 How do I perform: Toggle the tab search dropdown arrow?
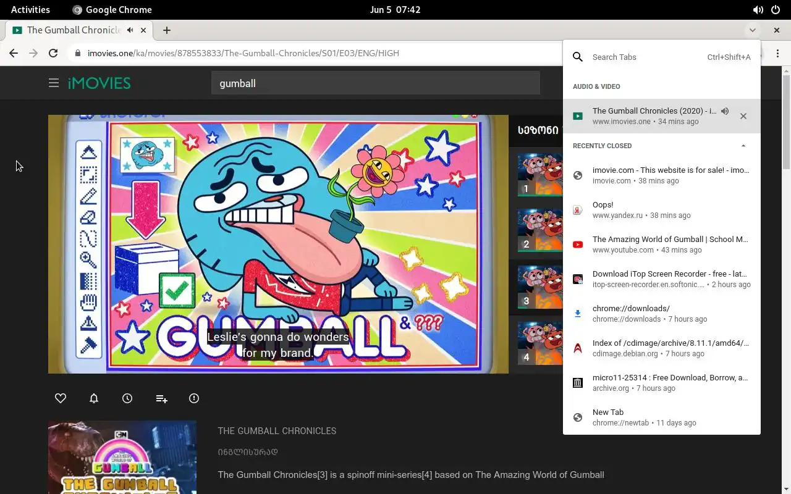click(752, 30)
